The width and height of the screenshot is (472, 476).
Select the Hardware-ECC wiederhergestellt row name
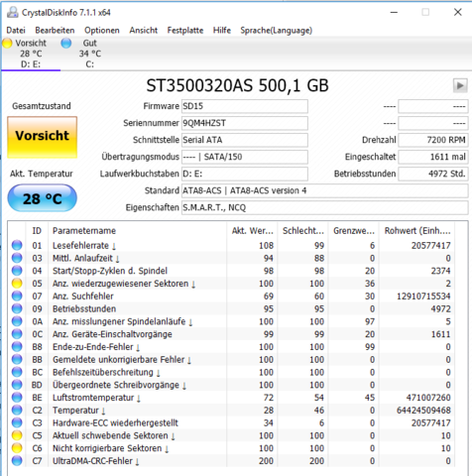click(x=115, y=422)
